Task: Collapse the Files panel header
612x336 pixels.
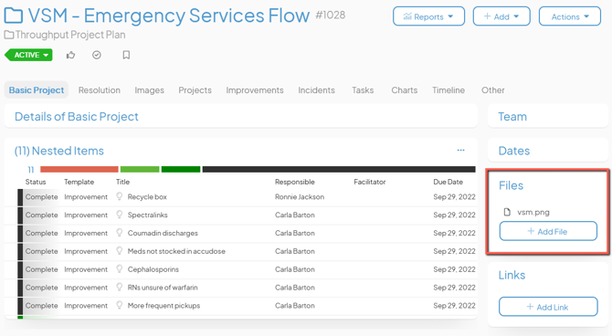Action: [511, 185]
